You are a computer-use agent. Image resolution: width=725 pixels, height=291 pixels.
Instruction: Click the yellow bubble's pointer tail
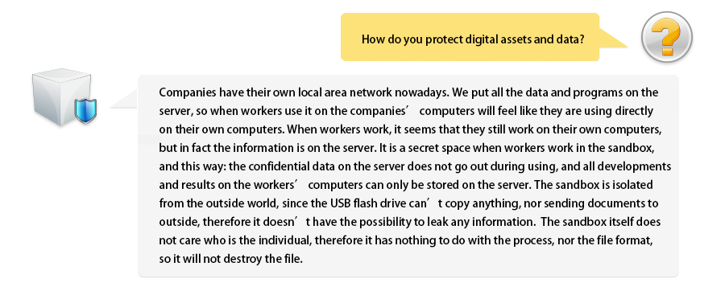click(x=613, y=39)
